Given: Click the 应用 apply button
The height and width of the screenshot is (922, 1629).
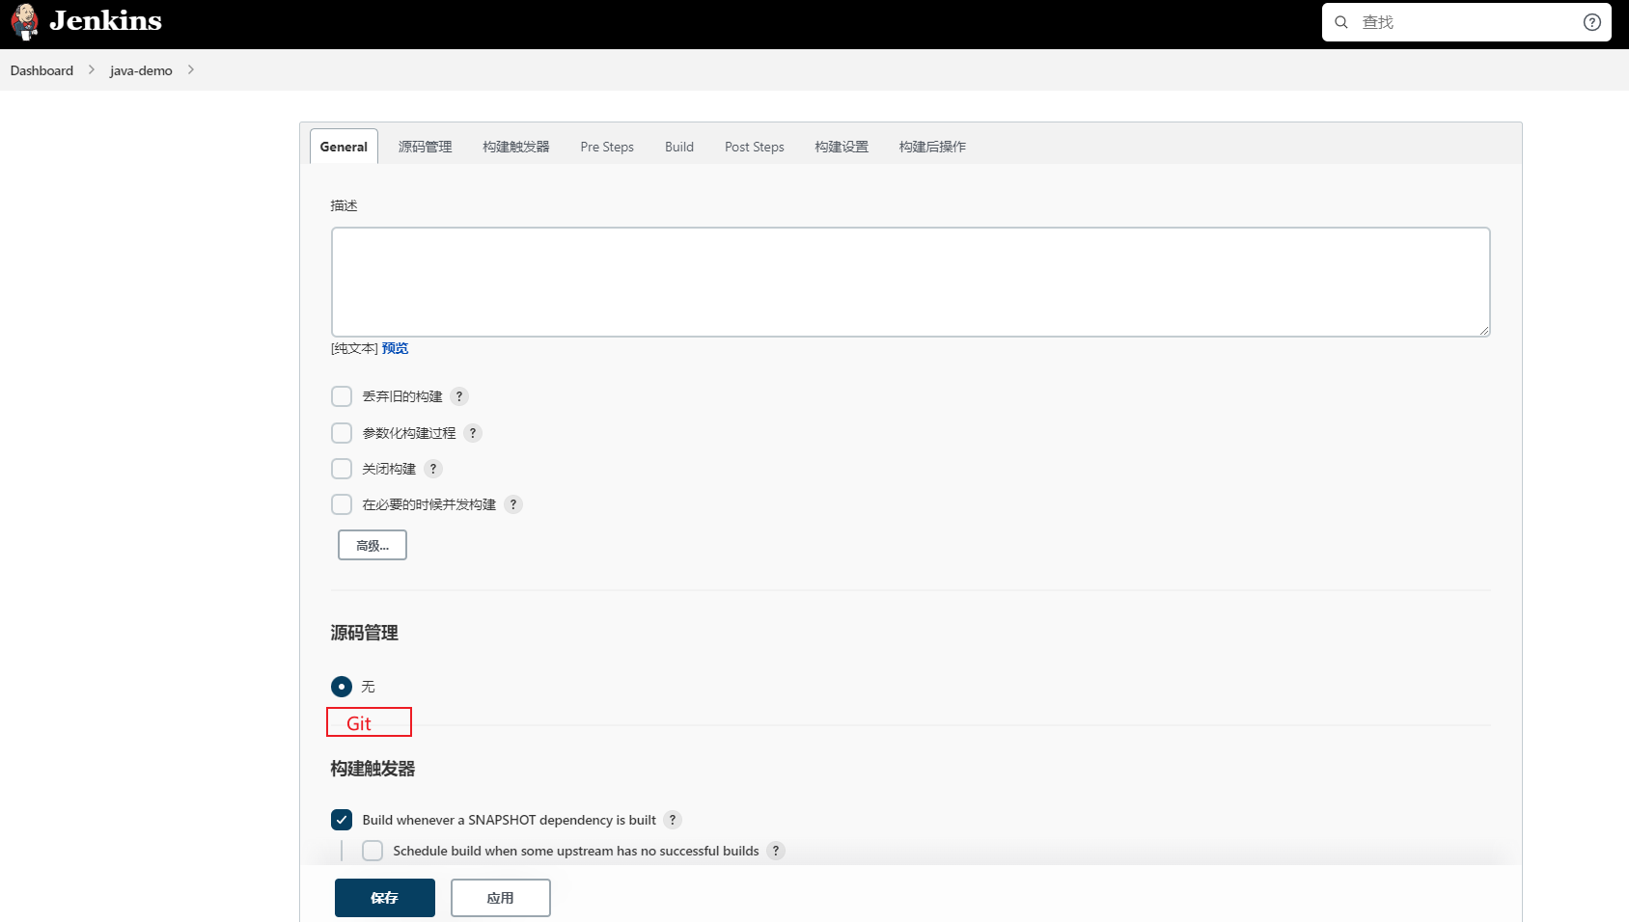Looking at the screenshot, I should pyautogui.click(x=501, y=898).
